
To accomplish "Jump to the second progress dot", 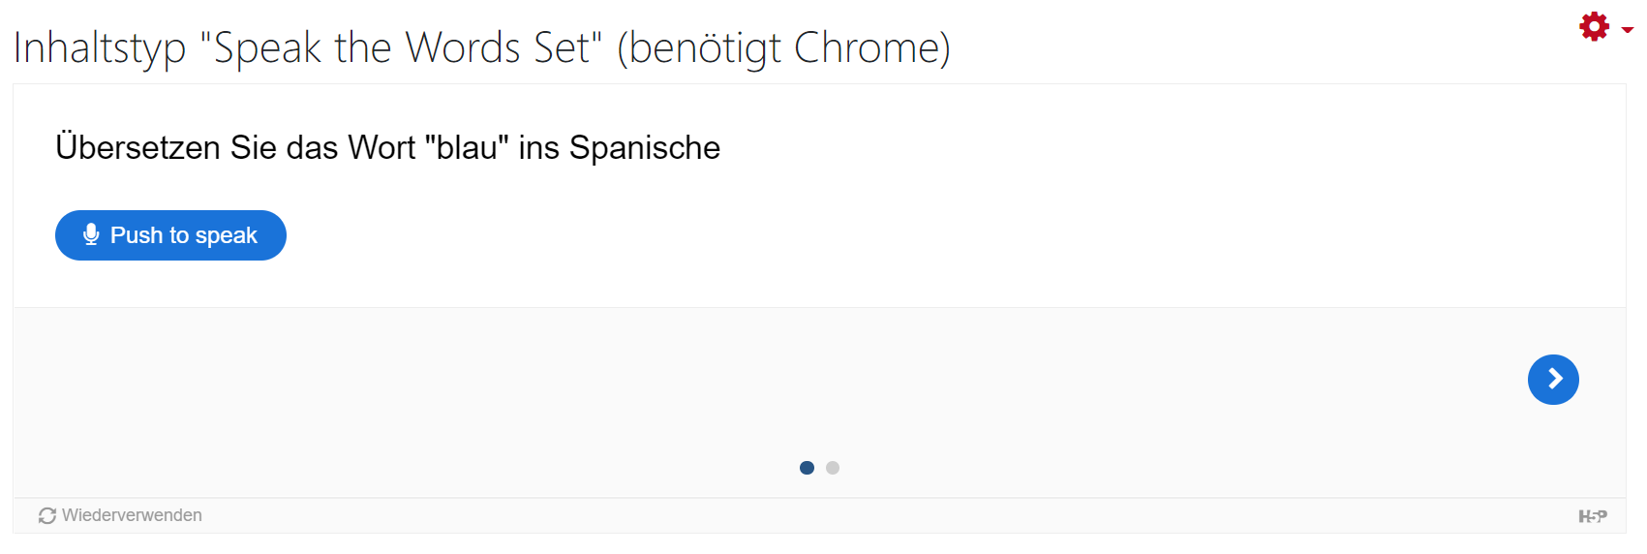I will (x=833, y=468).
